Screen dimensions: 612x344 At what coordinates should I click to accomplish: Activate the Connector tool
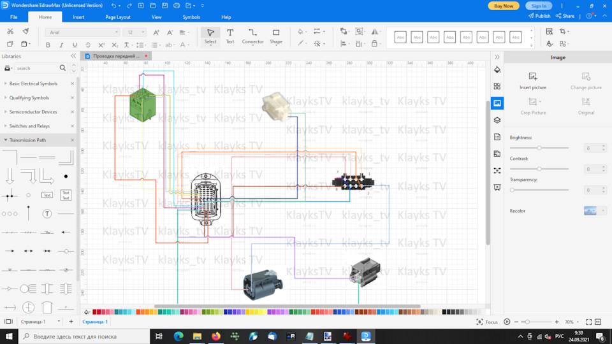click(x=252, y=36)
